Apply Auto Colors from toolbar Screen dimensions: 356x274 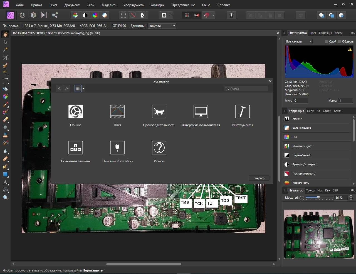click(x=95, y=15)
